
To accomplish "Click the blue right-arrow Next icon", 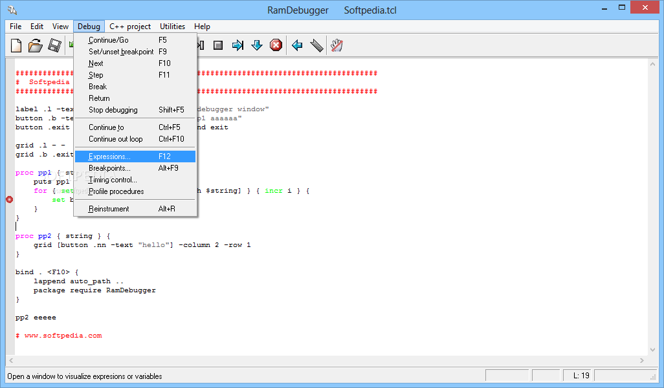I will [238, 45].
